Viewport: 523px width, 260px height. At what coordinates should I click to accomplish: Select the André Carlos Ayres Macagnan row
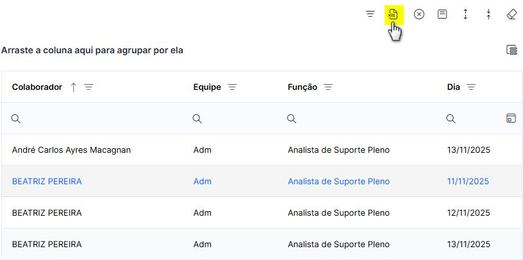[x=262, y=150]
